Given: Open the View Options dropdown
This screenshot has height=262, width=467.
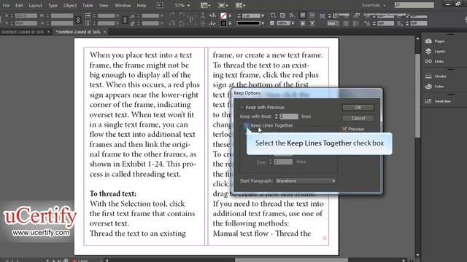Looking at the screenshot, I should [206, 5].
